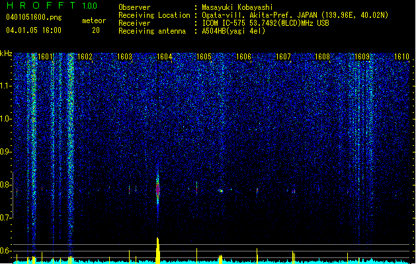Select the filename 0401051600.png
The width and height of the screenshot is (416, 264).
point(34,18)
